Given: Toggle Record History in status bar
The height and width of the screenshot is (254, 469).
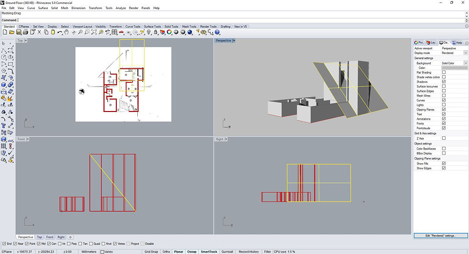Looking at the screenshot, I should (x=248, y=252).
